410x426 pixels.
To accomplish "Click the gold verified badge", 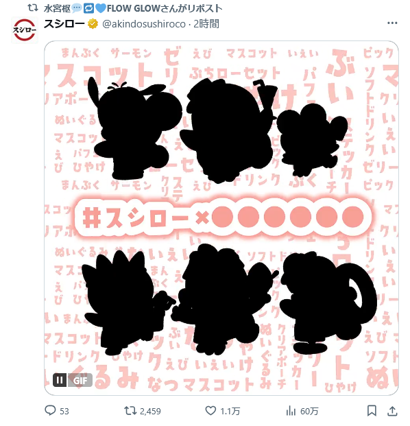I will (93, 24).
